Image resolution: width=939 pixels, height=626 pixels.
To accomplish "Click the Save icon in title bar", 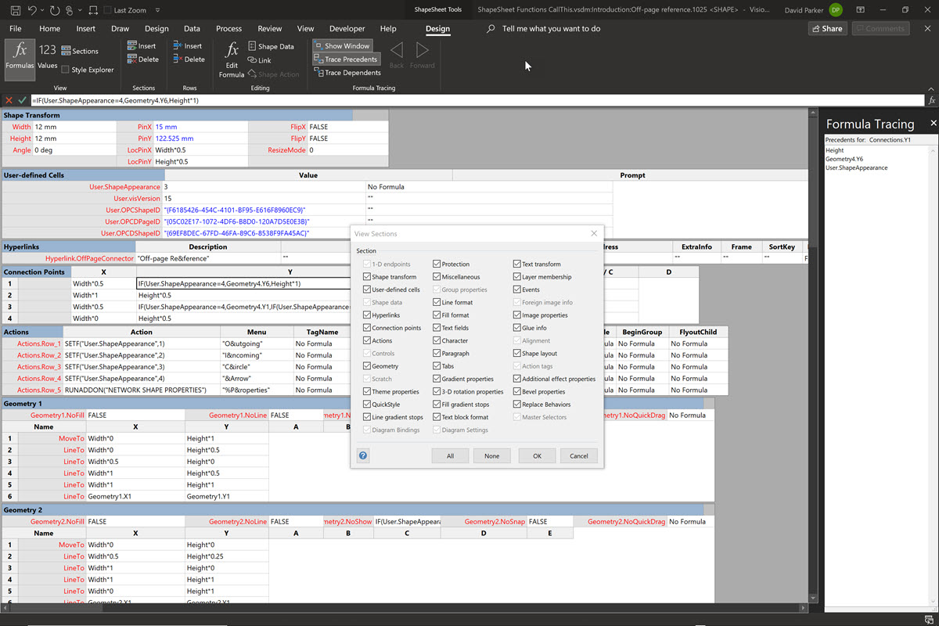I will pos(15,10).
